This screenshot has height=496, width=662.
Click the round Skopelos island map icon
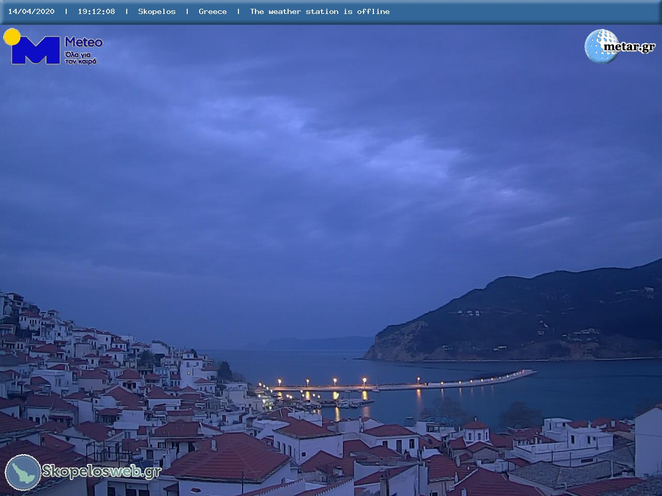point(23,472)
